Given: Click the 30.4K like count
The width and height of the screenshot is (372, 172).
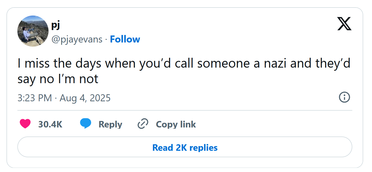Looking at the screenshot, I should pos(50,124).
